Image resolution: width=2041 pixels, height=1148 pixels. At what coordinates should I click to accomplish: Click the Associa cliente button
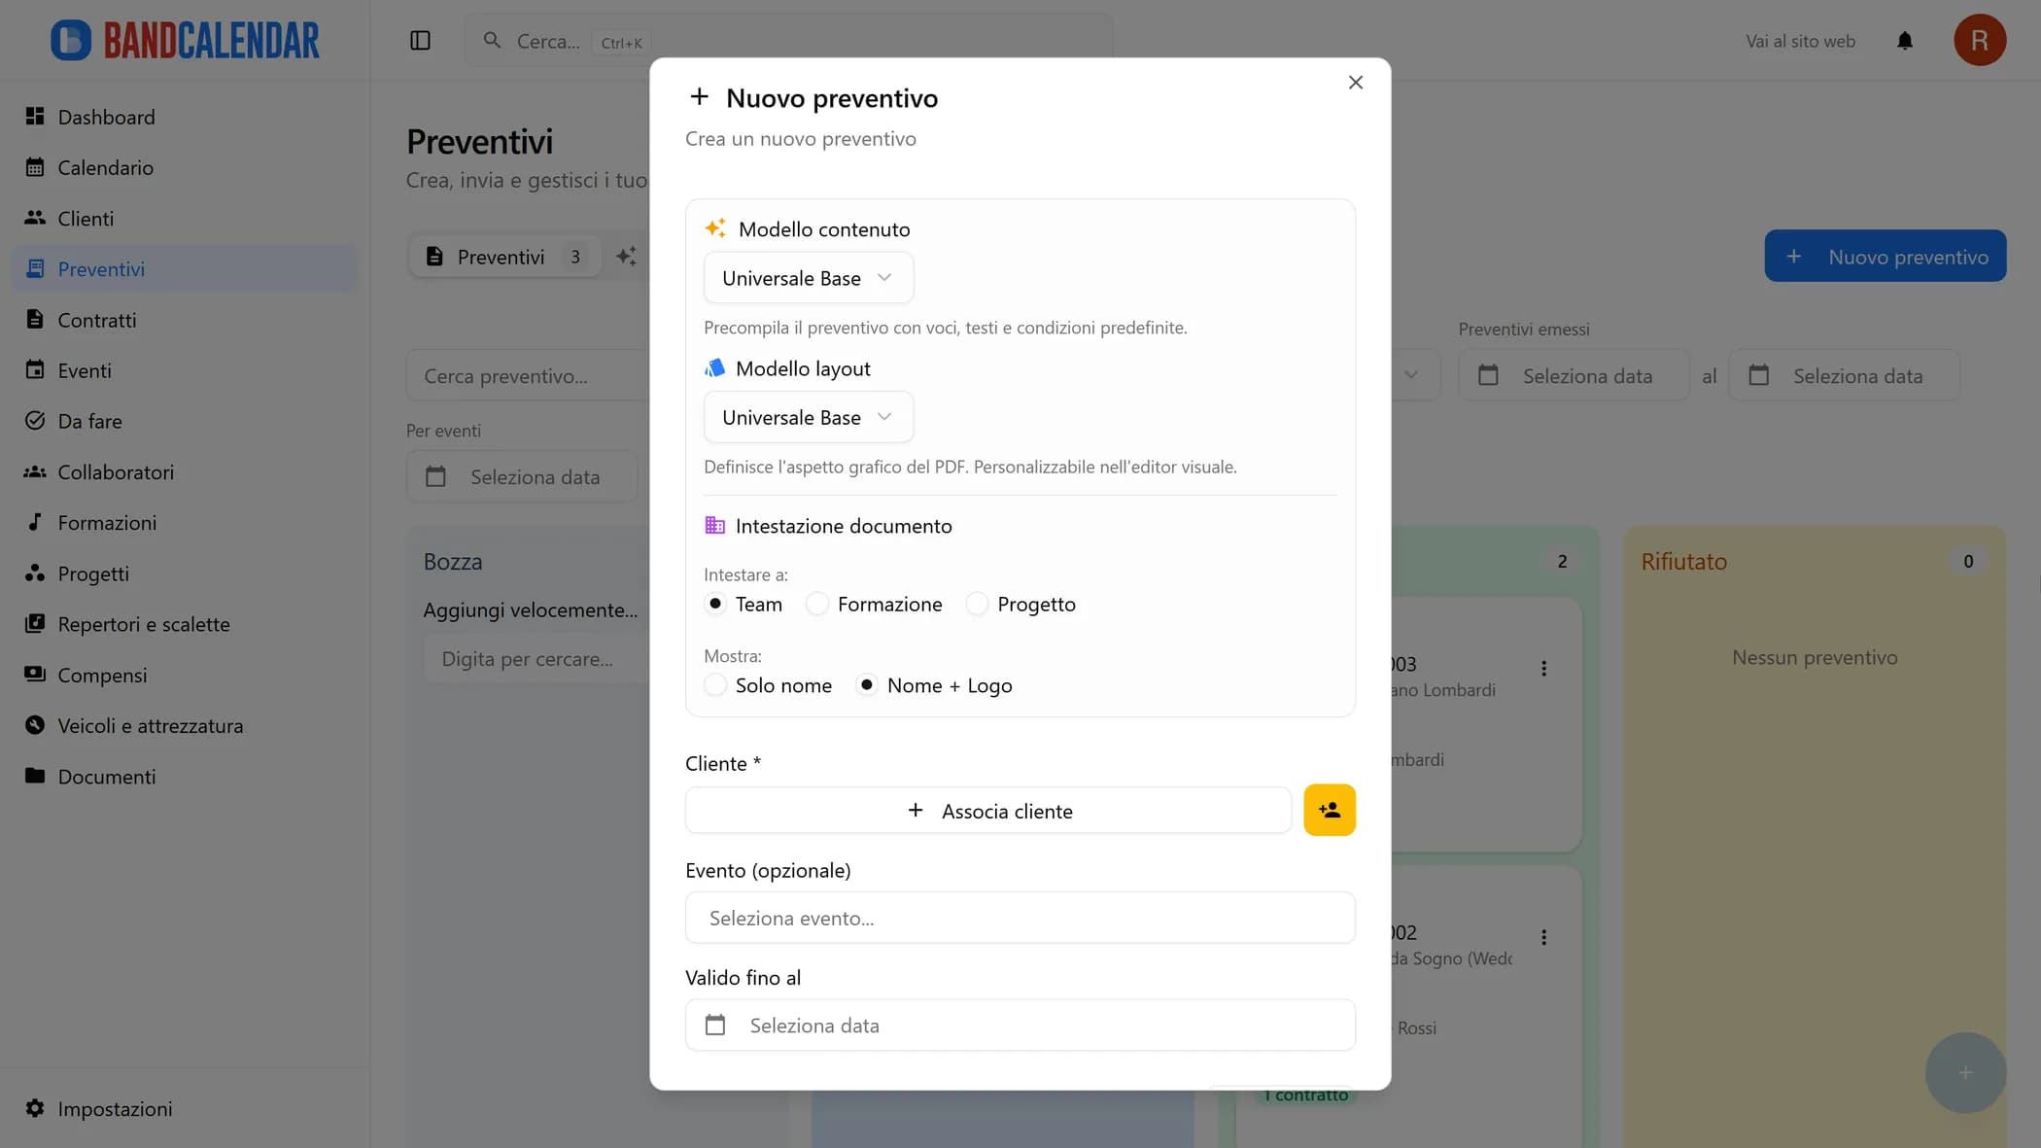click(x=988, y=811)
